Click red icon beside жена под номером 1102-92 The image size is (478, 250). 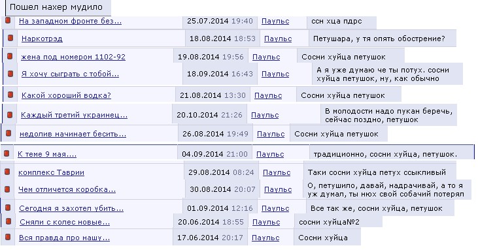(10, 56)
